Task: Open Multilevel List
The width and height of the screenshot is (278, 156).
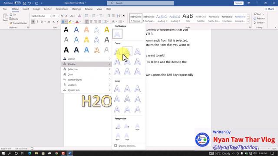Action: point(101,16)
